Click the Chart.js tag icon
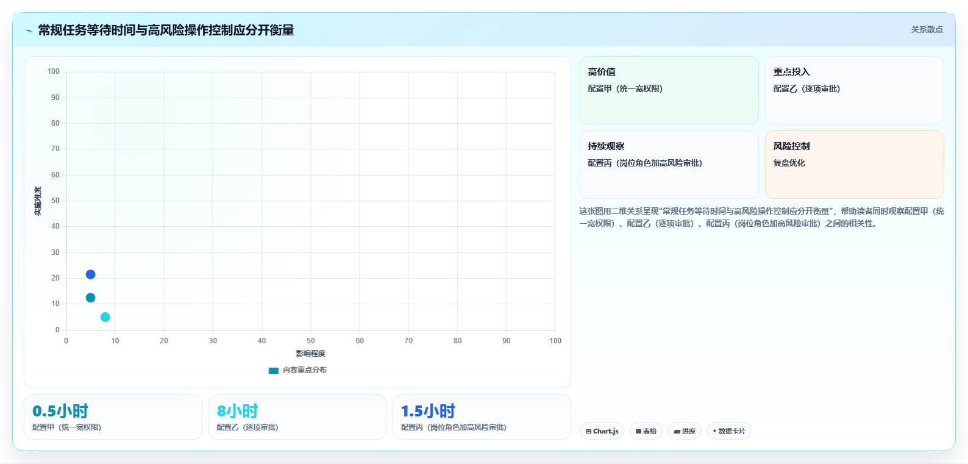 [x=588, y=431]
